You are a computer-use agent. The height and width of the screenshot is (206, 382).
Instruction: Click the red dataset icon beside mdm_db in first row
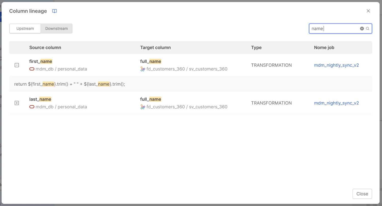click(32, 69)
